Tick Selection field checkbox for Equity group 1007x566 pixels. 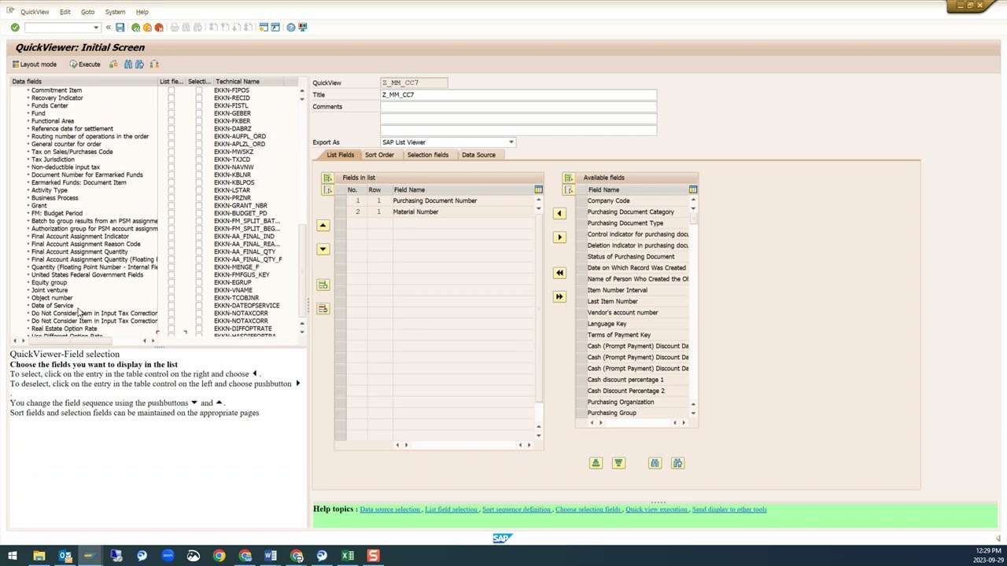pyautogui.click(x=198, y=282)
